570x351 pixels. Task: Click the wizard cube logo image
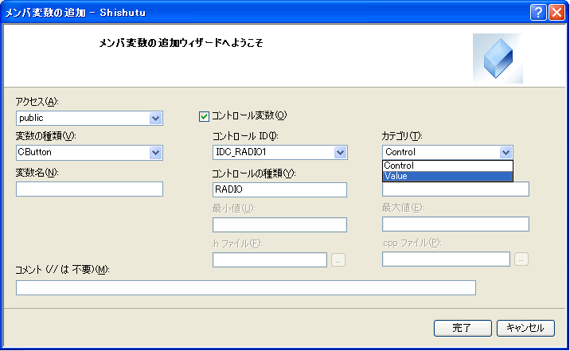click(x=497, y=58)
